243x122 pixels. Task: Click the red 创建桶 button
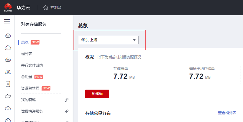(x=97, y=94)
